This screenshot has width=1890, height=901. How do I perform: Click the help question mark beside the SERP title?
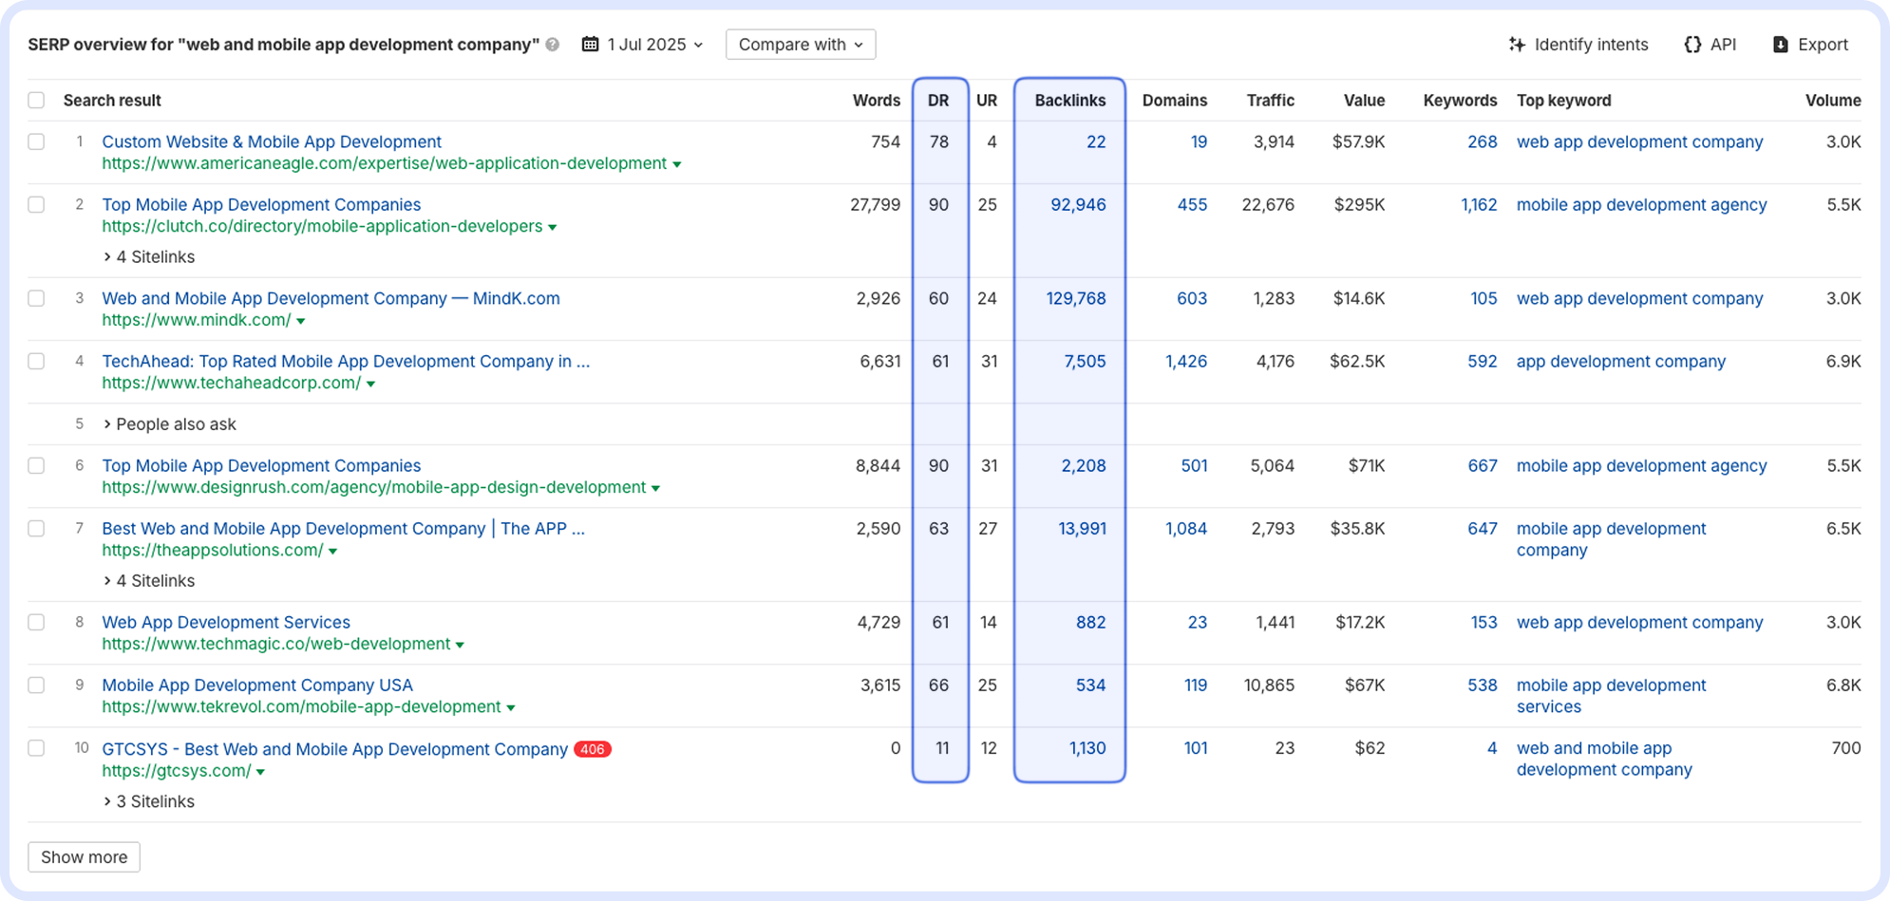[x=552, y=45]
